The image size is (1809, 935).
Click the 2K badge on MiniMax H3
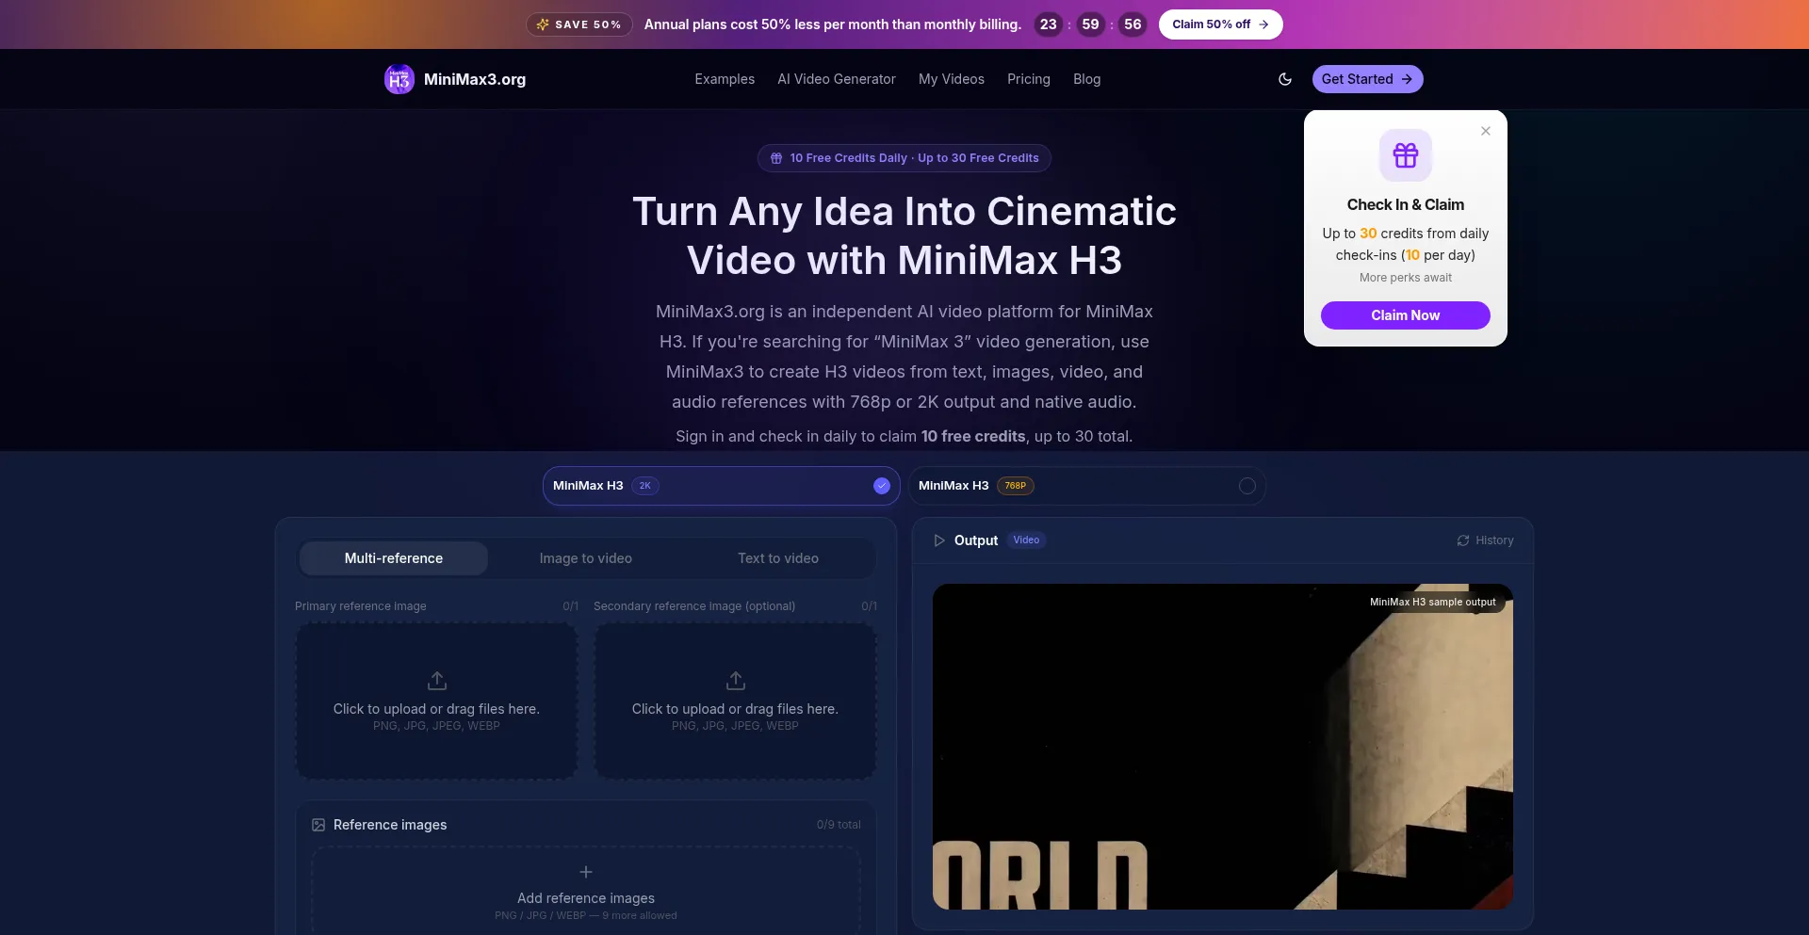coord(645,486)
